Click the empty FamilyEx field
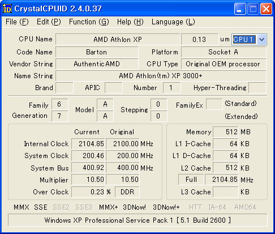This screenshot has width=275, height=234. tap(214, 104)
